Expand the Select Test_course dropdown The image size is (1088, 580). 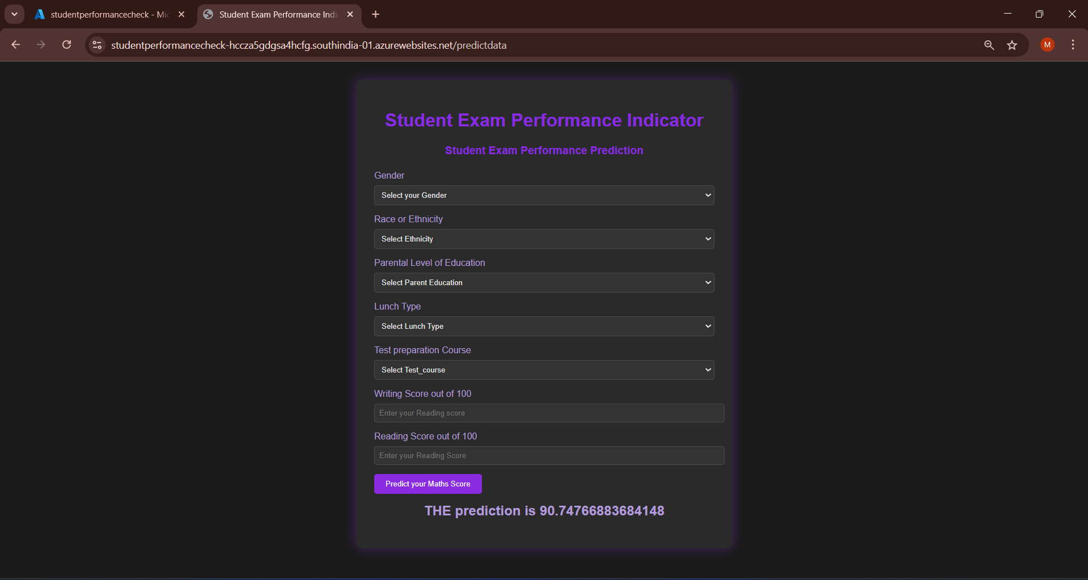(x=544, y=370)
